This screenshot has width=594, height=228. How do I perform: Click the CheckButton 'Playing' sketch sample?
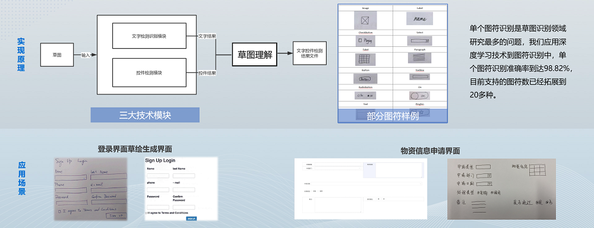[x=365, y=40]
